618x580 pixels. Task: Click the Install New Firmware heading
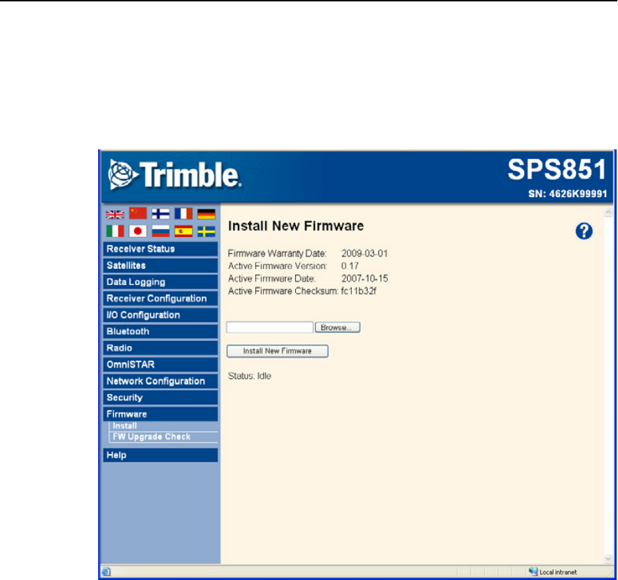(296, 226)
